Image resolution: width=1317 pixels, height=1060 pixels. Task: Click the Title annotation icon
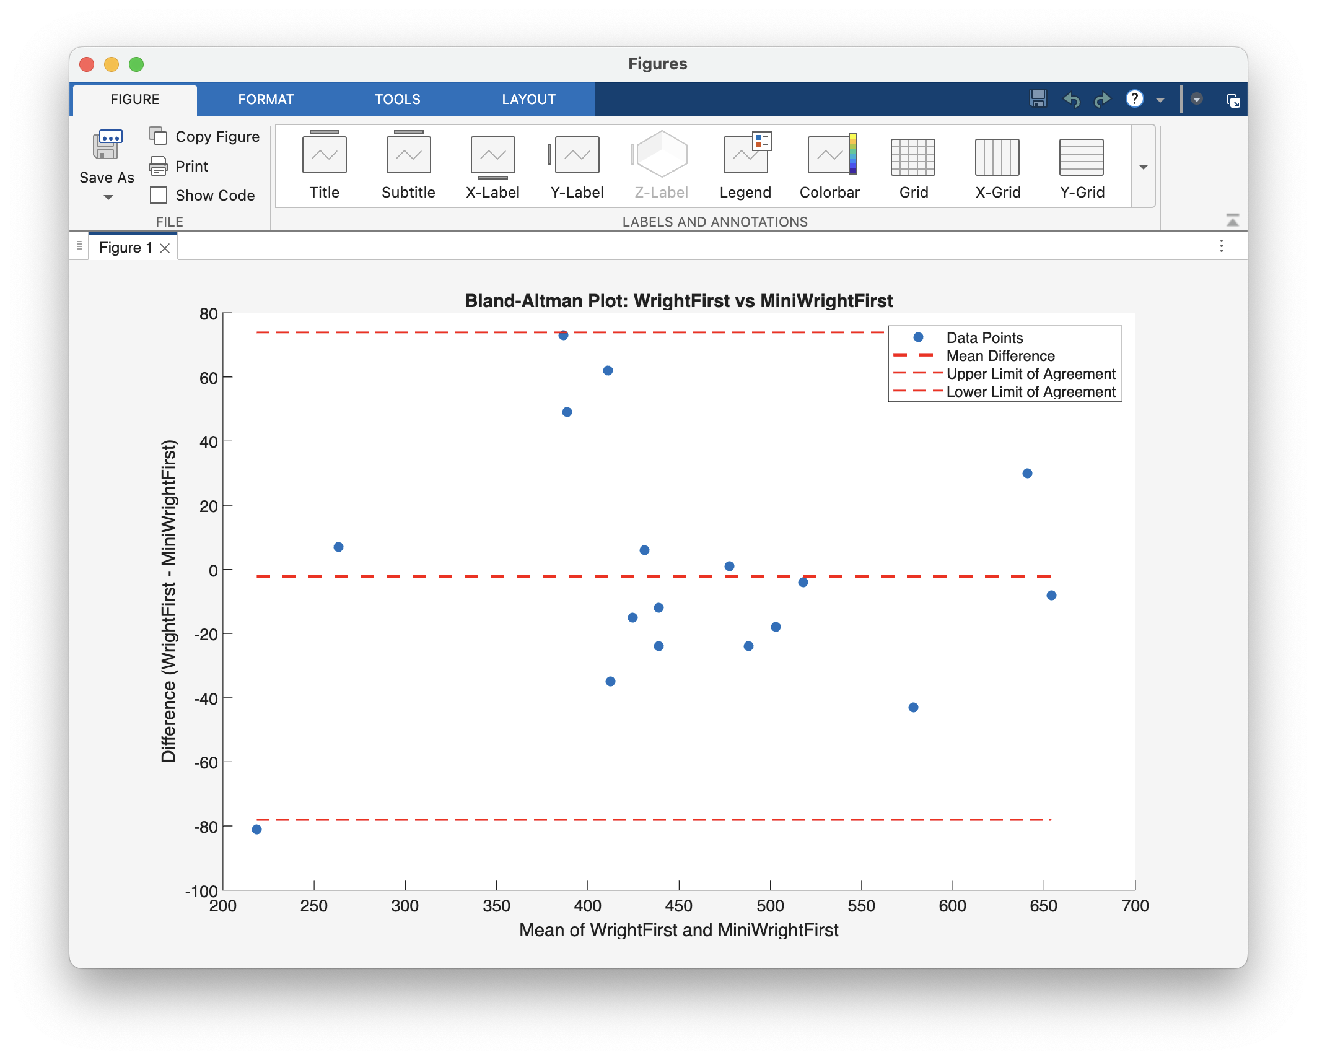[x=324, y=155]
